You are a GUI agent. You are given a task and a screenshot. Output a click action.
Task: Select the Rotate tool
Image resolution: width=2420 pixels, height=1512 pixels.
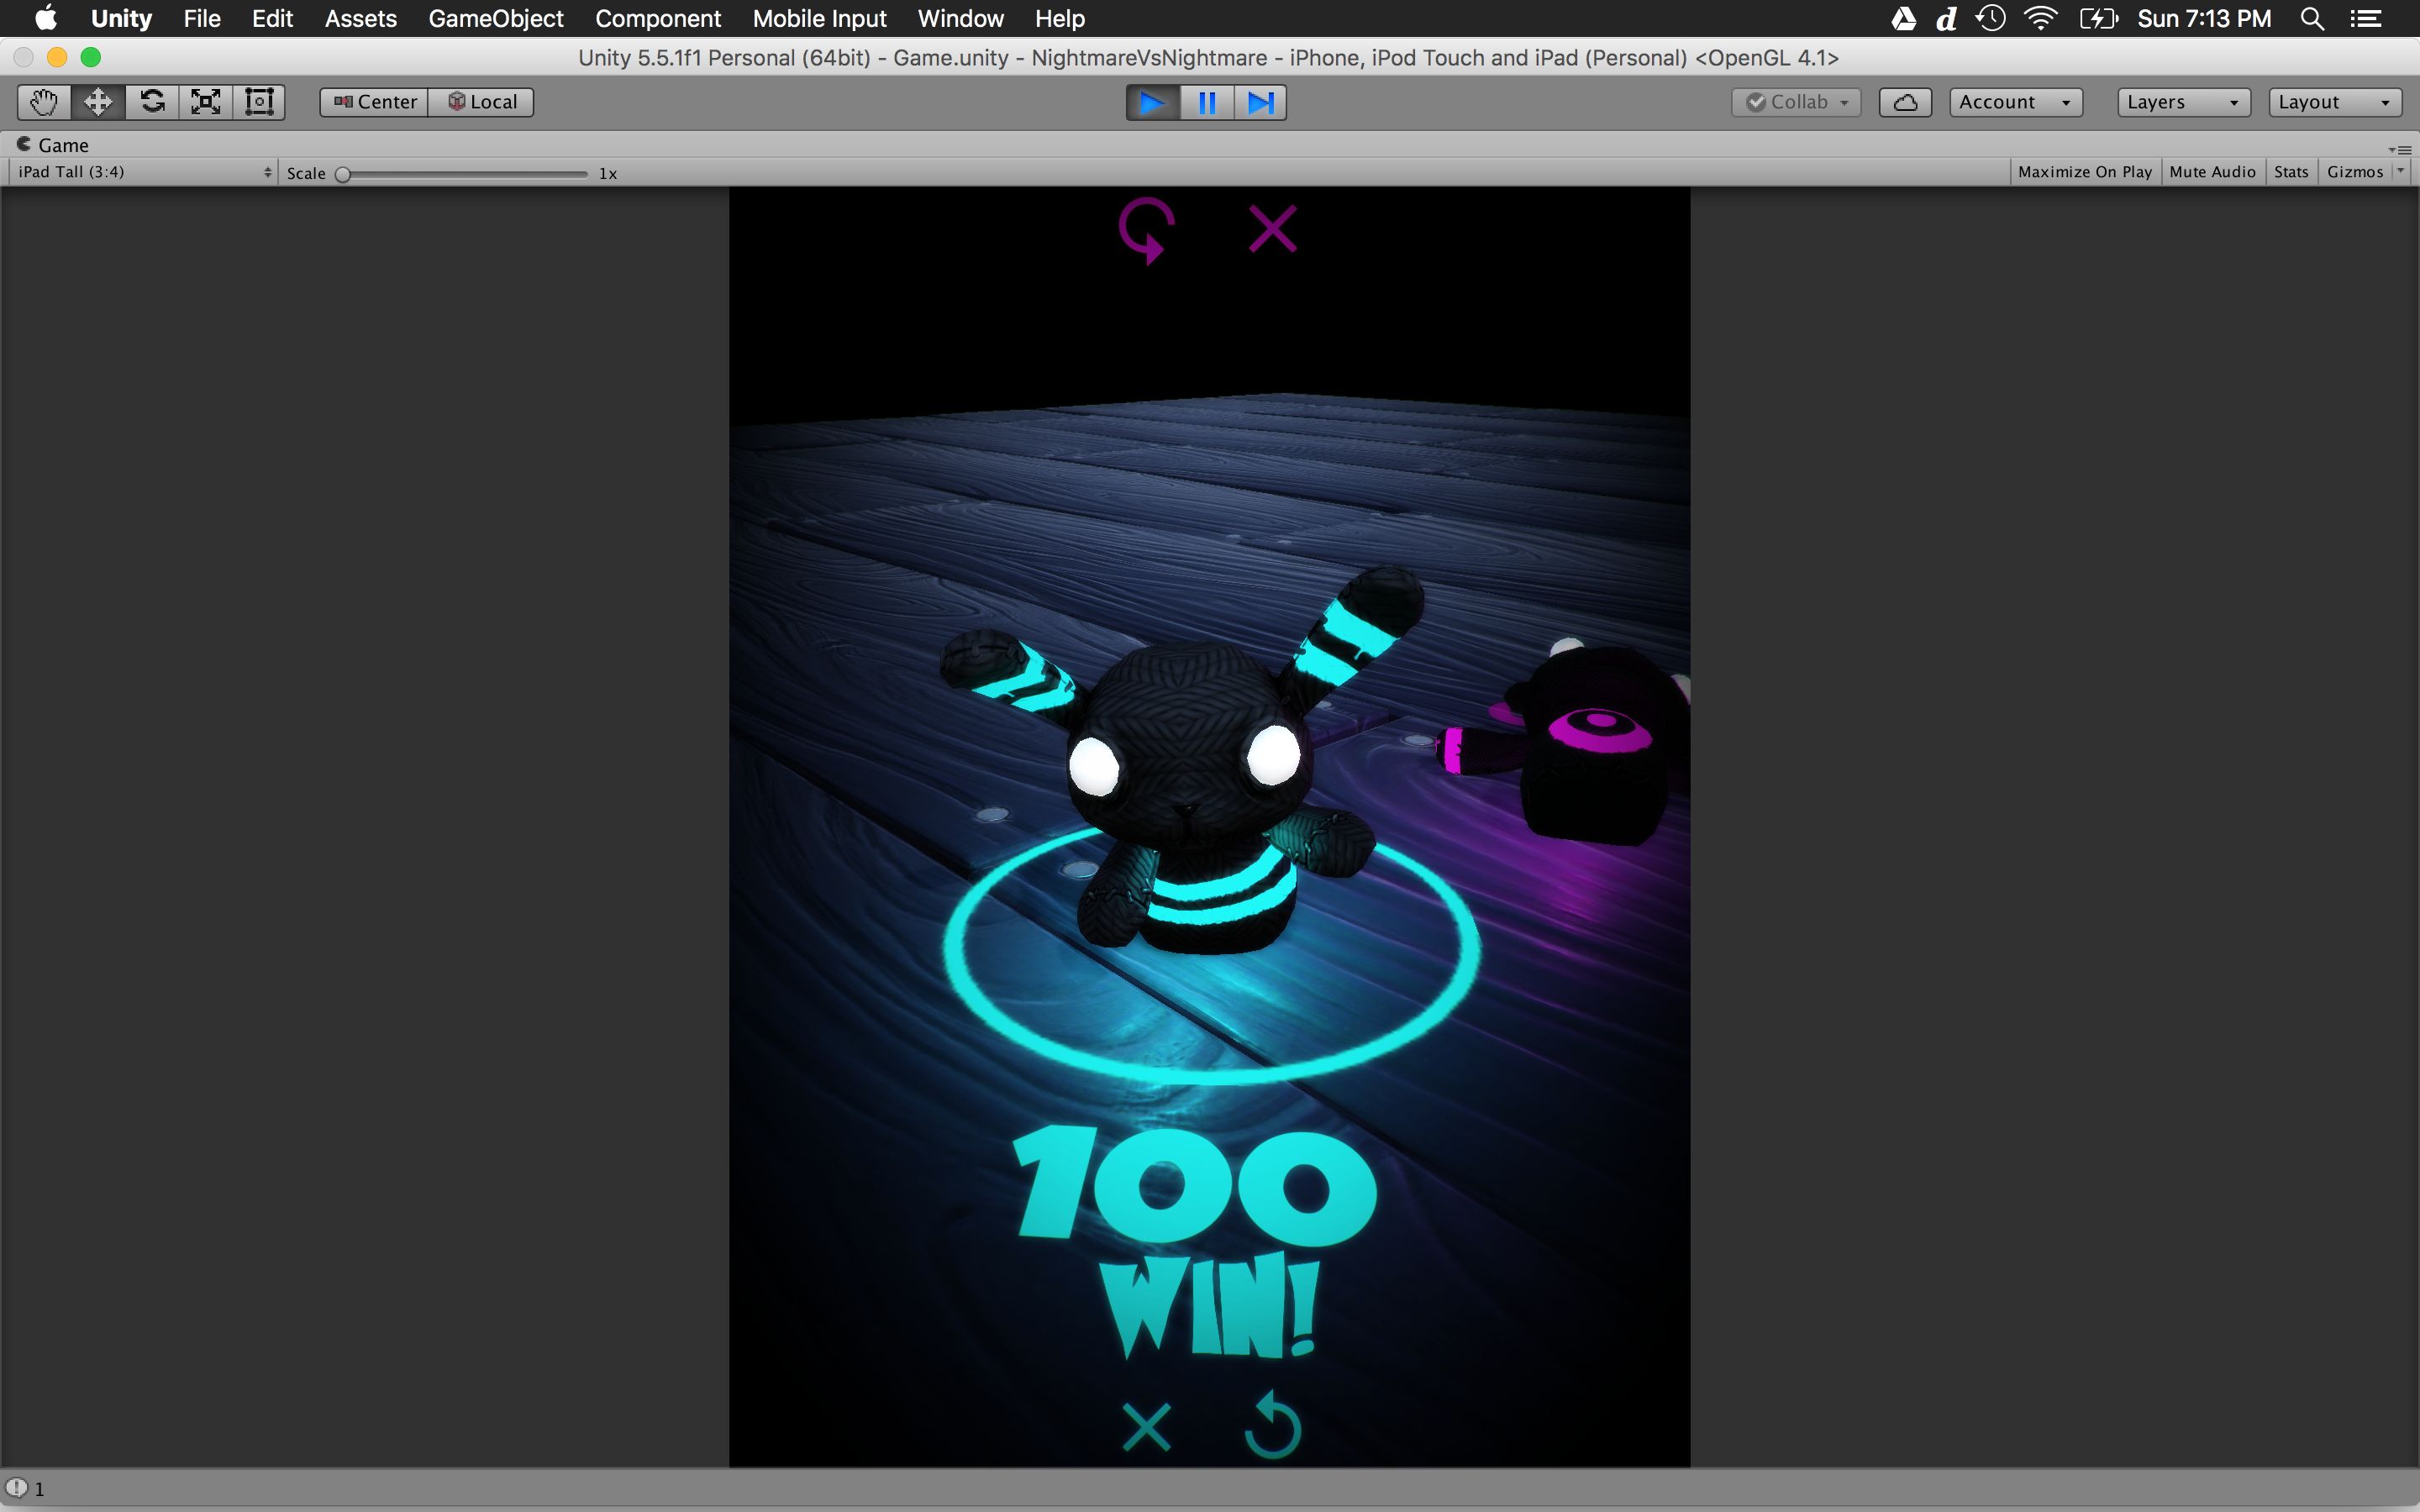coord(152,102)
